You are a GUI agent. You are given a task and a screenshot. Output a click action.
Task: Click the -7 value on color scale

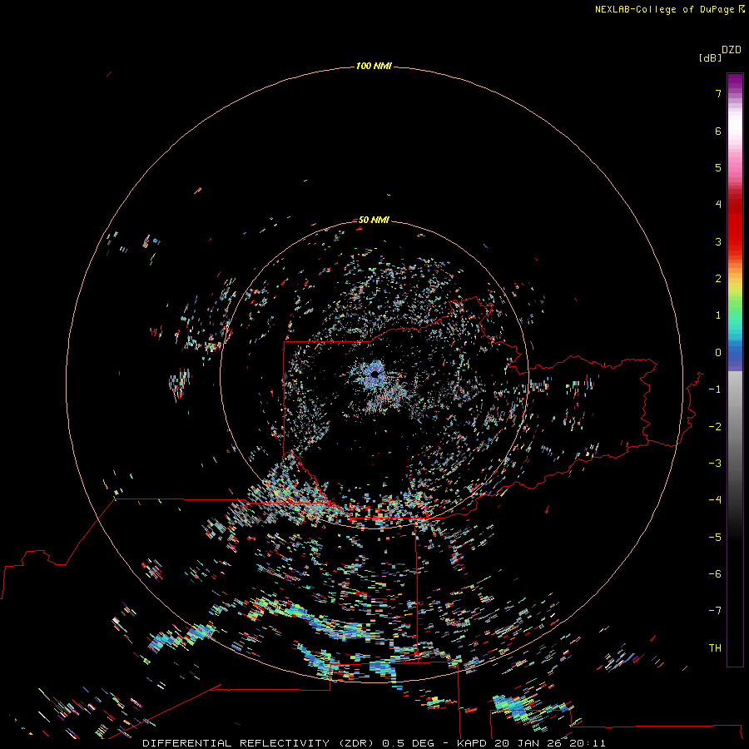coord(715,611)
